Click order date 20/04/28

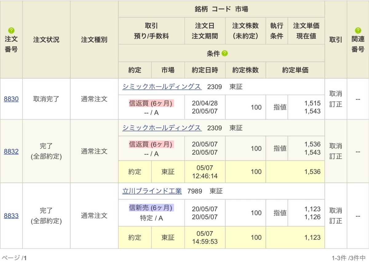pyautogui.click(x=205, y=103)
